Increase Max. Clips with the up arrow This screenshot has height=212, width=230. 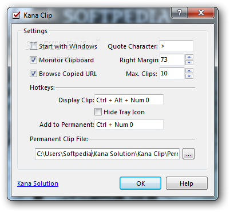click(189, 70)
